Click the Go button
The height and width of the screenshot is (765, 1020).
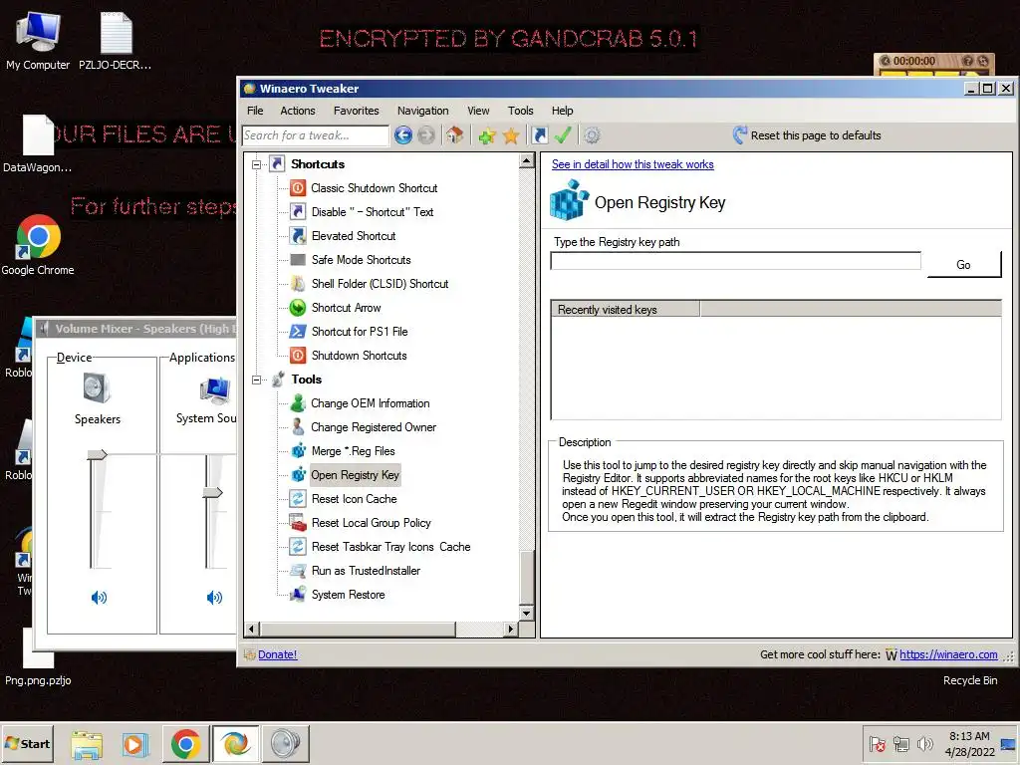[963, 265]
